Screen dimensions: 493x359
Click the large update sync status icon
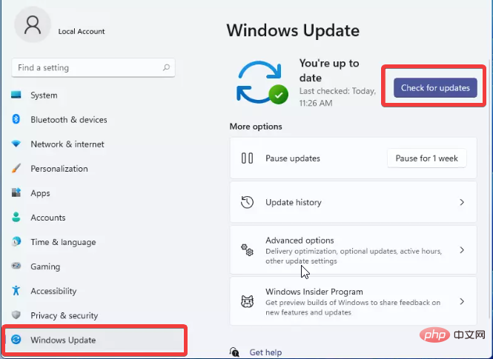[x=262, y=83]
